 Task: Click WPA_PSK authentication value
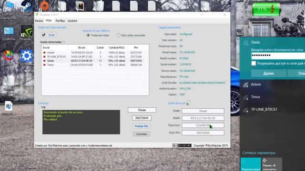click(x=185, y=89)
